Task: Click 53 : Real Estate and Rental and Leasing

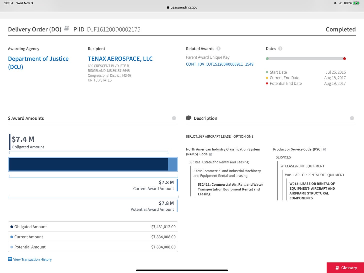Action: pyautogui.click(x=218, y=162)
